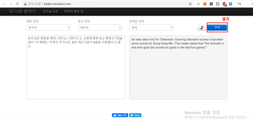Click the address bar URL better-translator.com
Viewport: 253px width, 120px height.
[58, 4]
